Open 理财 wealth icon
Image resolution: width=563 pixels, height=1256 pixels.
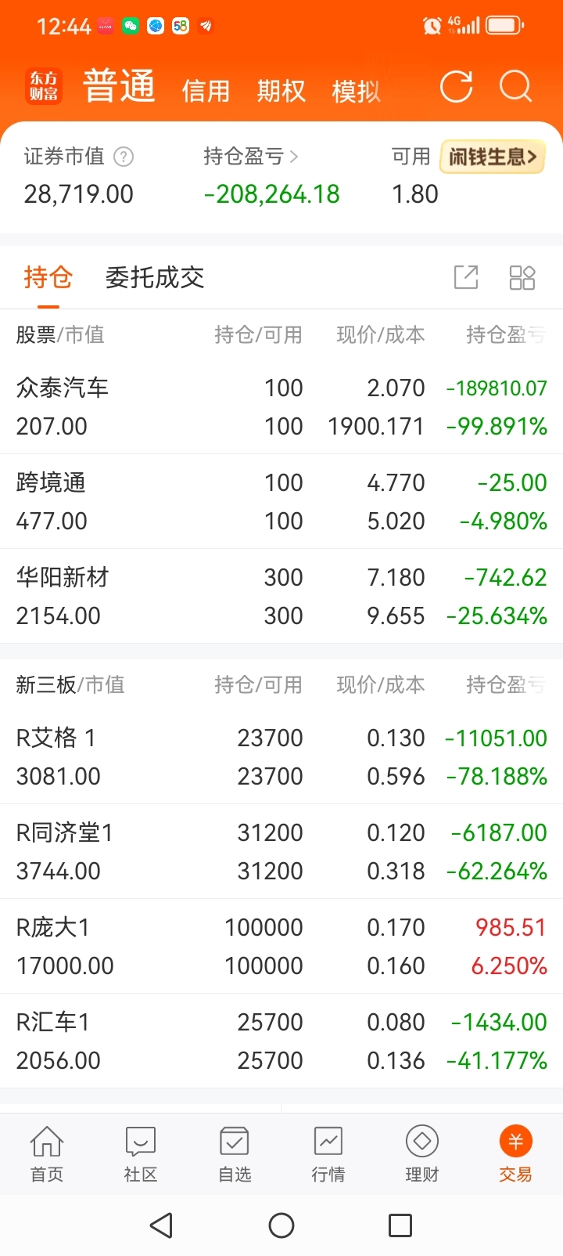422,1153
